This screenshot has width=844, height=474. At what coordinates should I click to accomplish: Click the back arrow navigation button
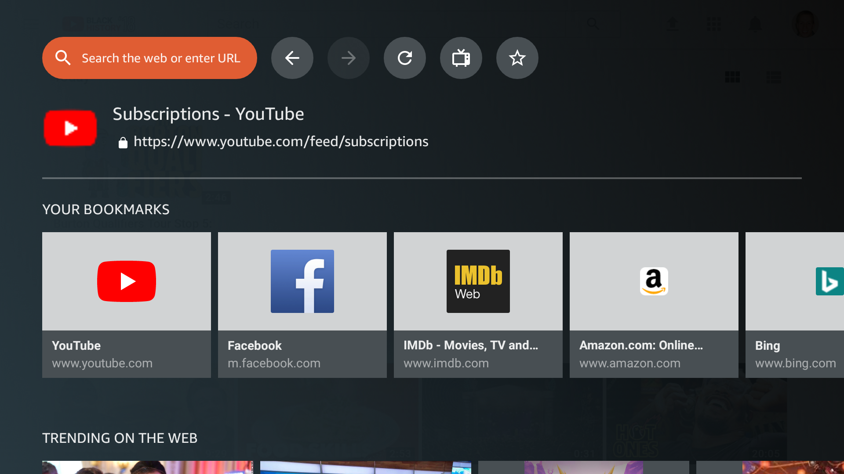coord(292,58)
